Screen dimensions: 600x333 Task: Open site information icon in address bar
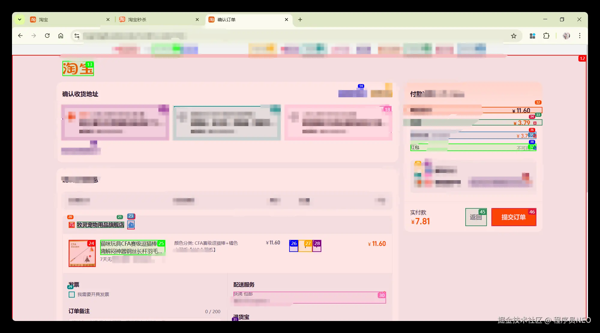(x=77, y=36)
